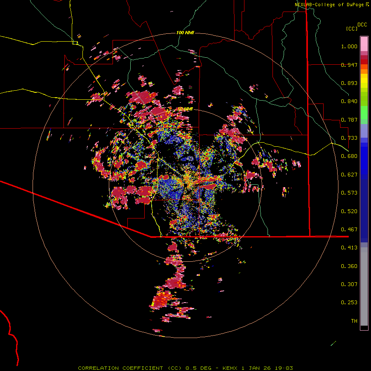This screenshot has height=371, width=371.
Task: Click the 0.893 color scale label
Action: pyautogui.click(x=349, y=83)
